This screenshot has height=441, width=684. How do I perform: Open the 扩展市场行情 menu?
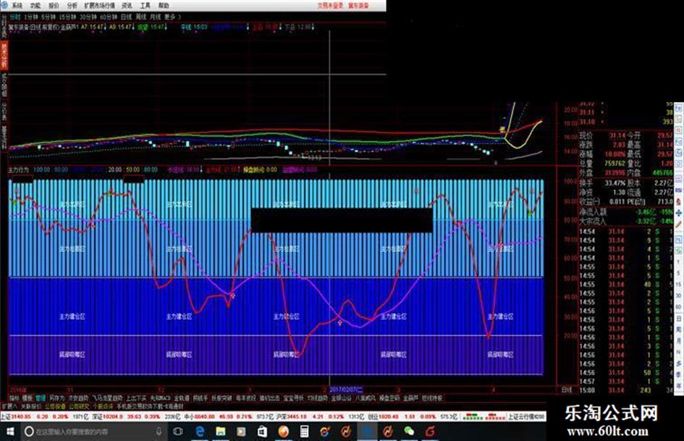pyautogui.click(x=99, y=6)
